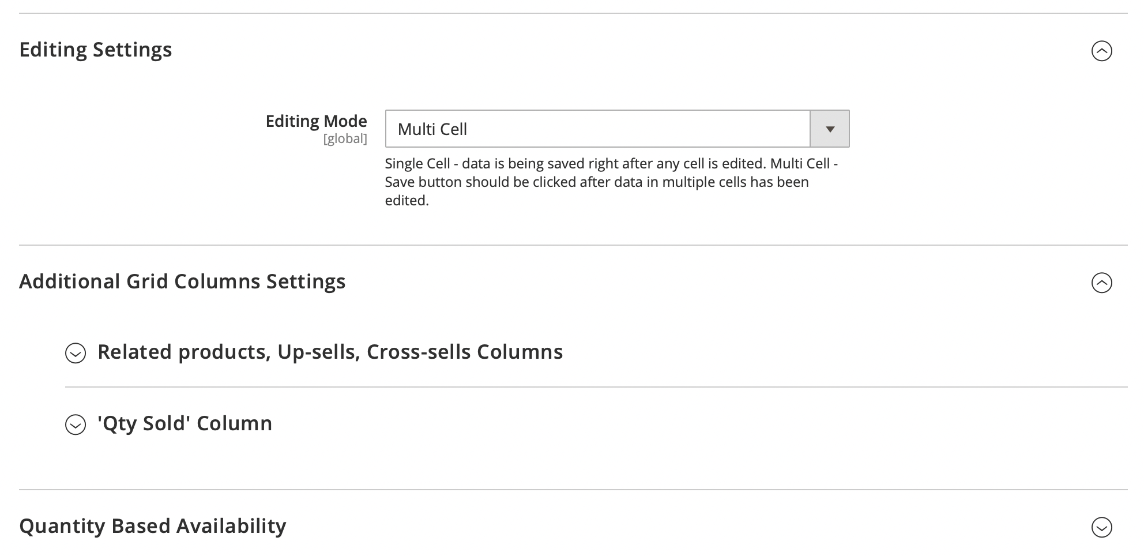Expand the Related products, Up-sells, Cross-sells Columns heading
Image resolution: width=1144 pixels, height=556 pixels.
(330, 352)
